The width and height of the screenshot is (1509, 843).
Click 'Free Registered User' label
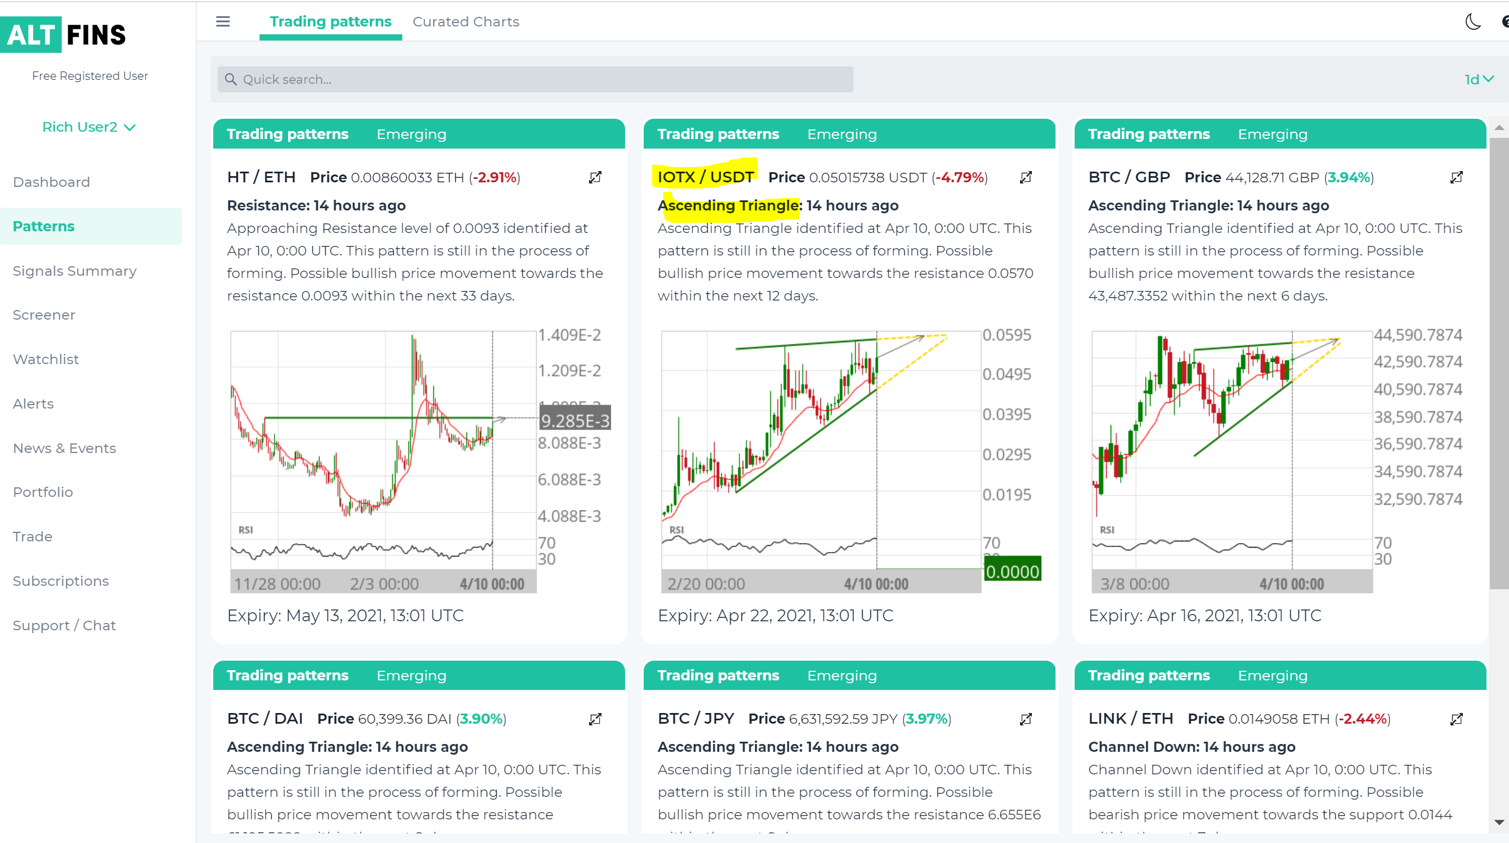pyautogui.click(x=89, y=76)
